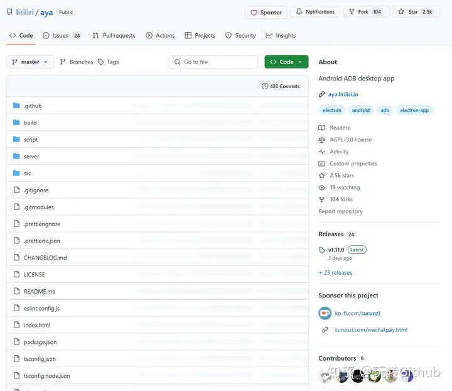Open the Actions tab
This screenshot has height=391, width=452.
coord(160,36)
